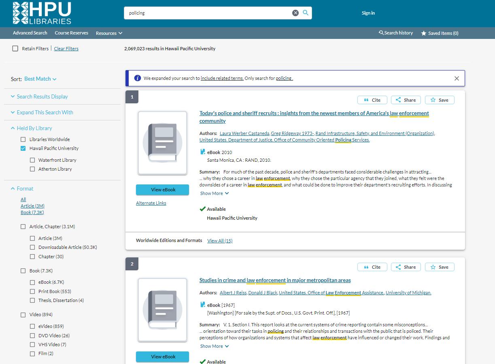Check eVideo (859) filter
Screen dimensions: 495x364
[32, 326]
